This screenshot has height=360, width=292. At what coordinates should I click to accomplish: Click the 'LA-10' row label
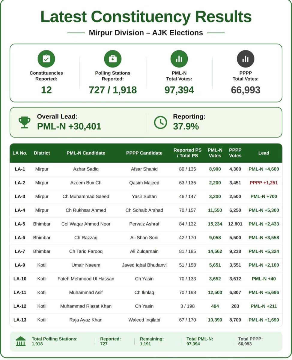(x=20, y=279)
